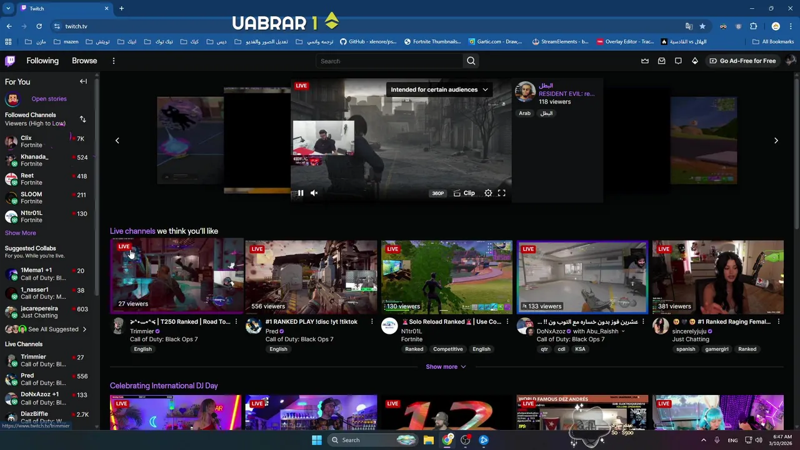Bookmark this tab with star icon

click(x=702, y=26)
